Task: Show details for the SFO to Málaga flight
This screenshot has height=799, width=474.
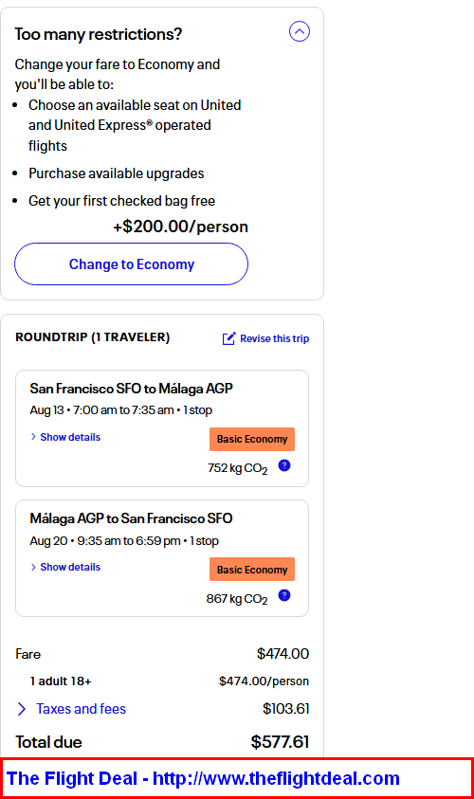Action: [x=70, y=437]
